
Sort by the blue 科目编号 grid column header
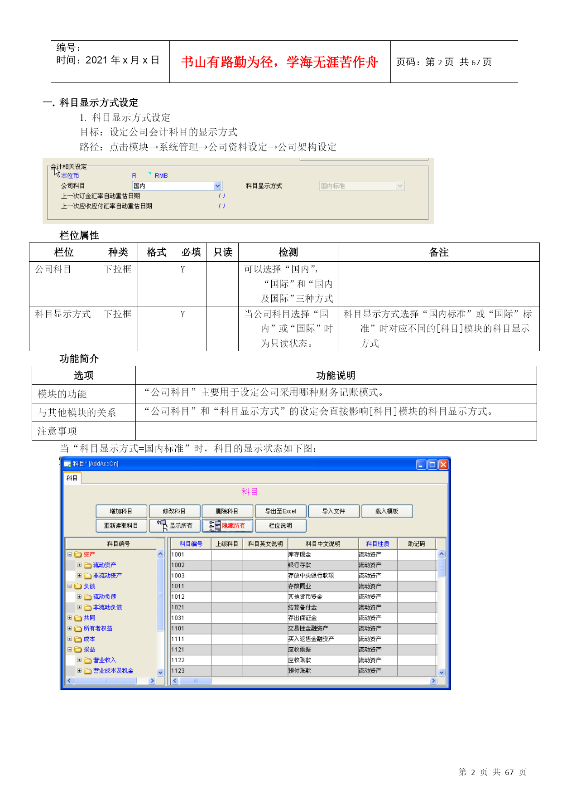point(191,544)
